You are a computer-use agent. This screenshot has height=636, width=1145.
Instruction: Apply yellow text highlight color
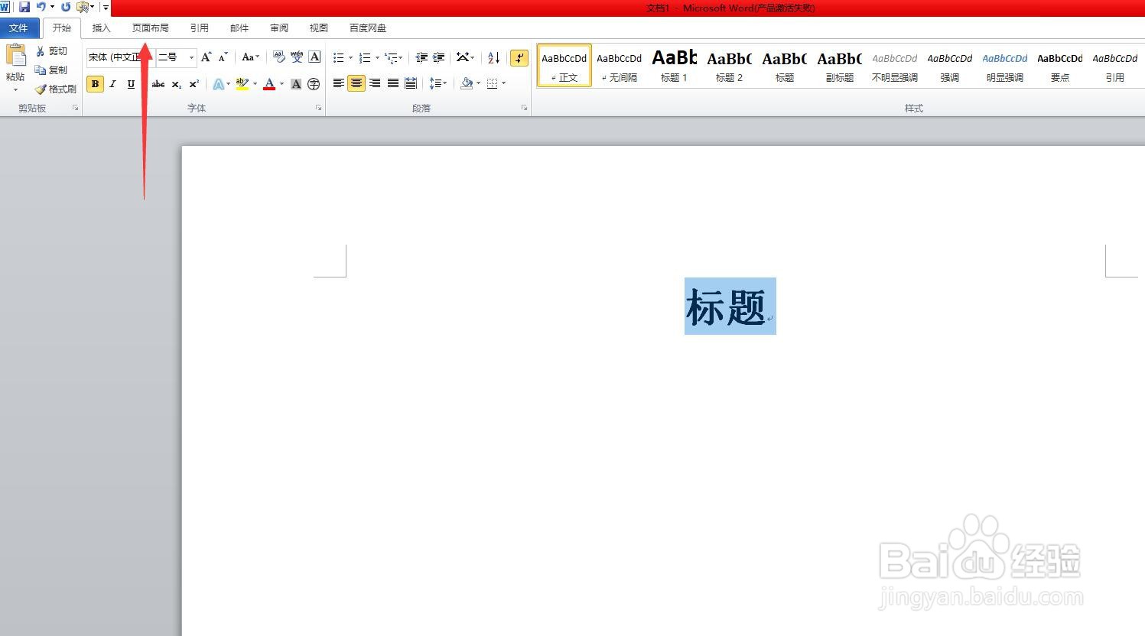point(242,84)
